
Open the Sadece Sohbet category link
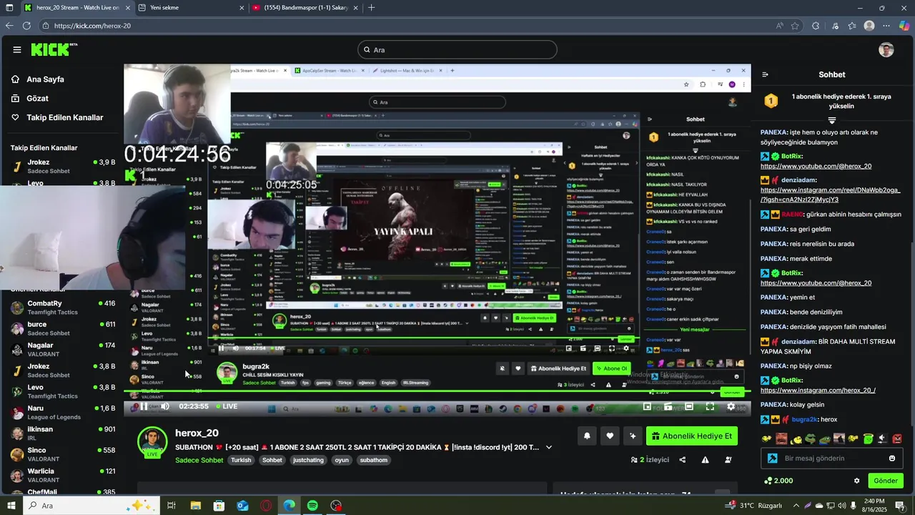[x=199, y=460]
